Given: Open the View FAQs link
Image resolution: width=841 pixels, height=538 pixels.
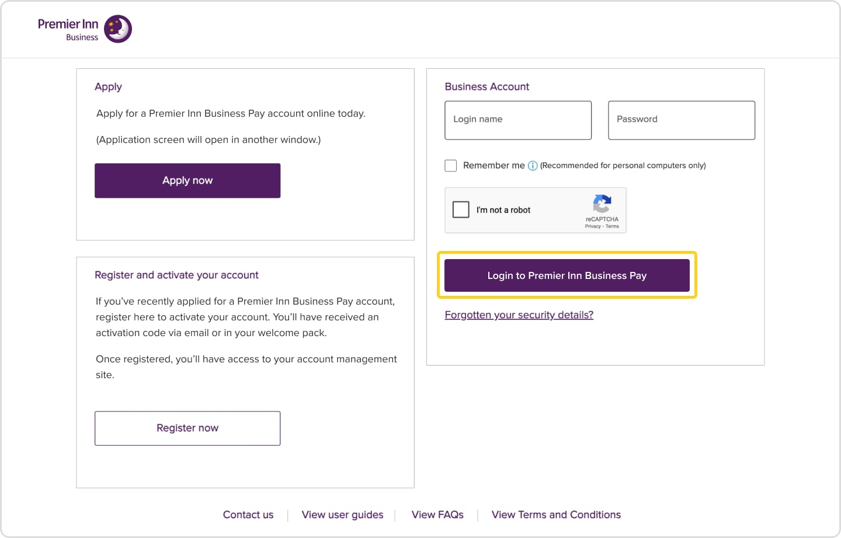Looking at the screenshot, I should point(437,515).
